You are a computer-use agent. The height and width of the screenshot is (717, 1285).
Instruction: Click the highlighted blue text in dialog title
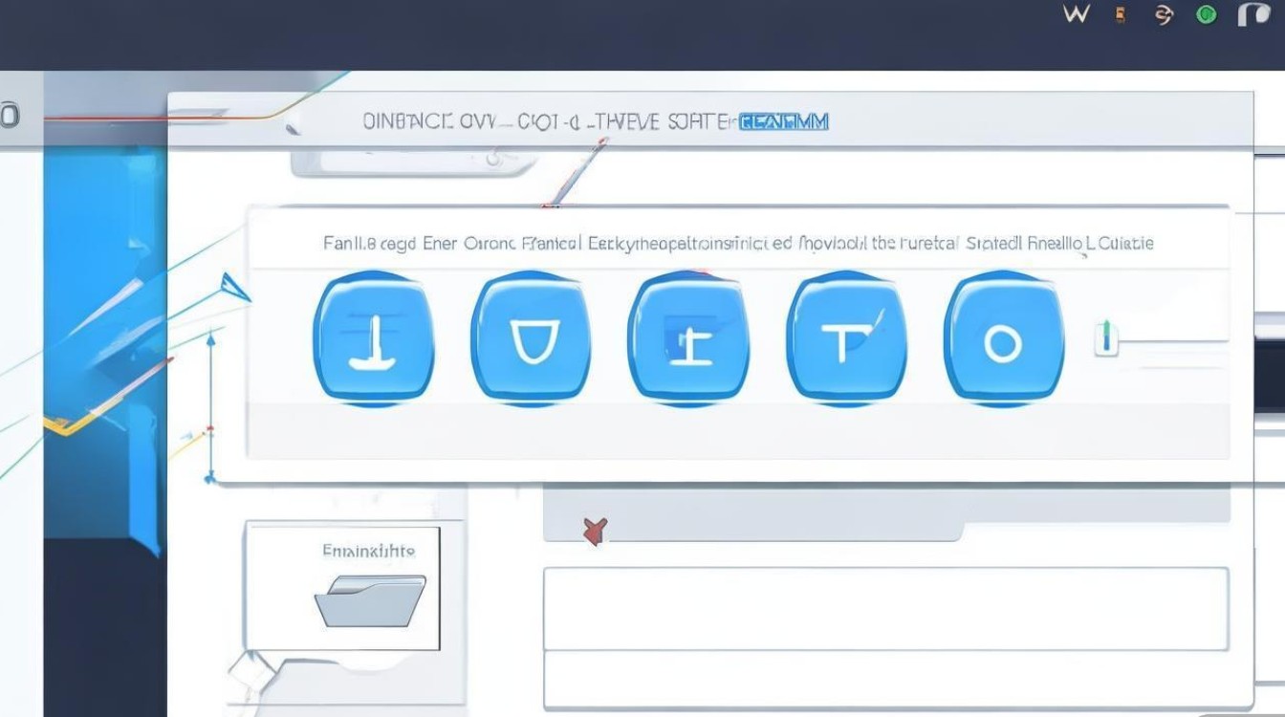pos(784,122)
